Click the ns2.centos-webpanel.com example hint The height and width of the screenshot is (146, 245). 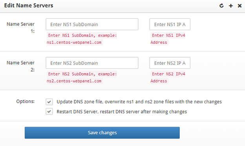point(74,81)
